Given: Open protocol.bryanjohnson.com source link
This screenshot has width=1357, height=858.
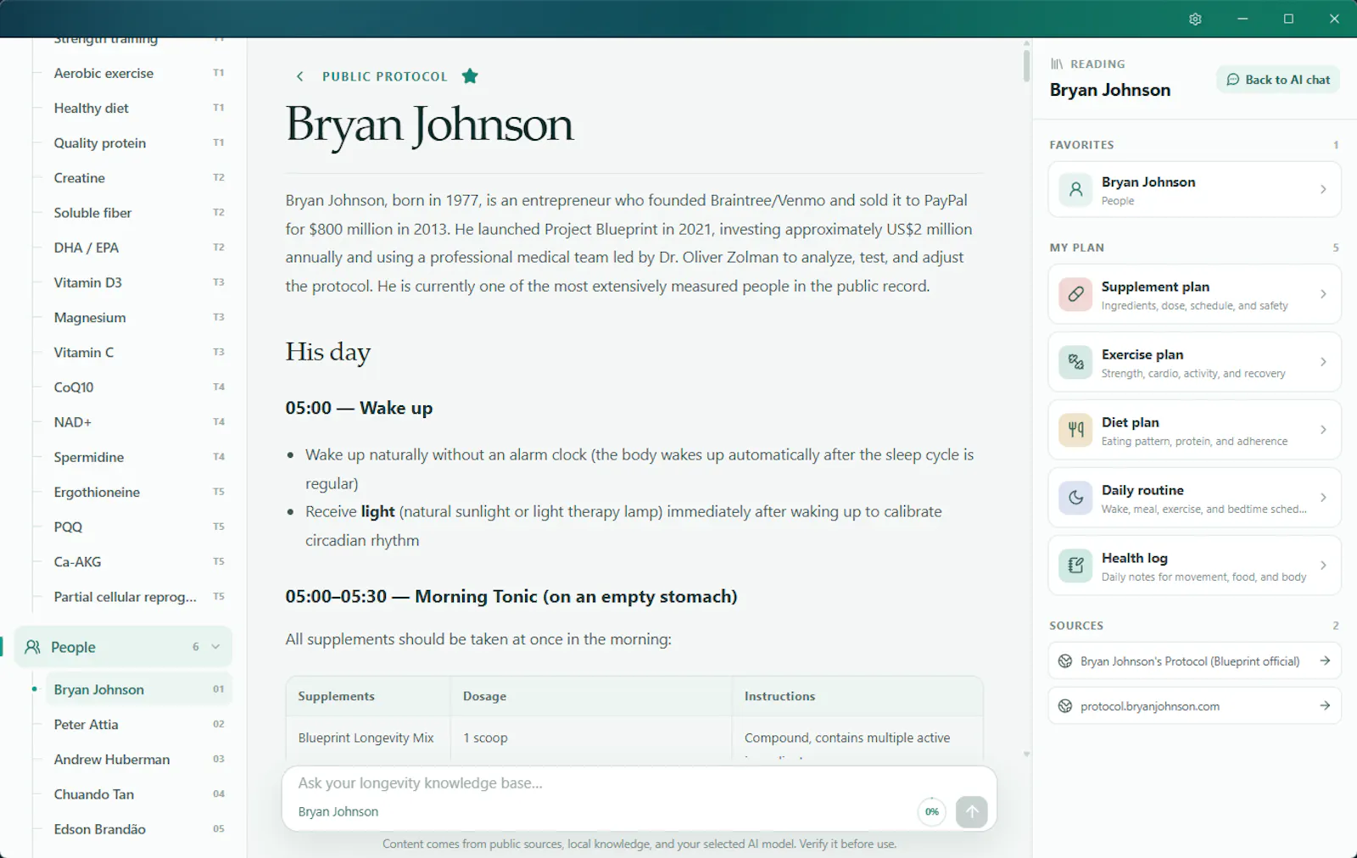Looking at the screenshot, I should coord(1194,706).
